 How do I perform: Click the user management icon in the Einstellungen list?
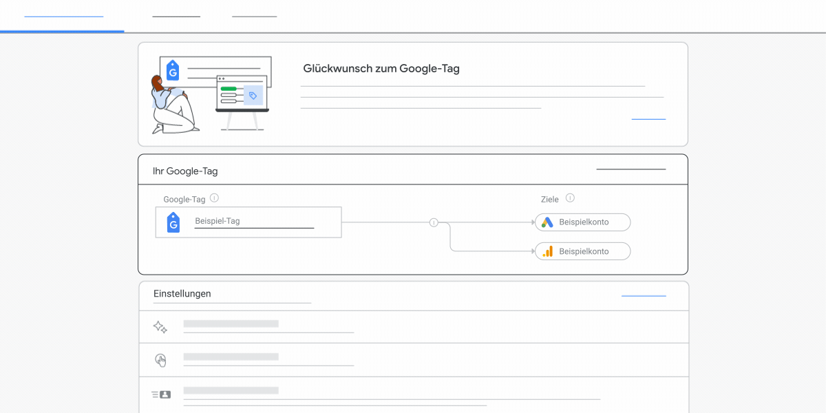tap(160, 393)
